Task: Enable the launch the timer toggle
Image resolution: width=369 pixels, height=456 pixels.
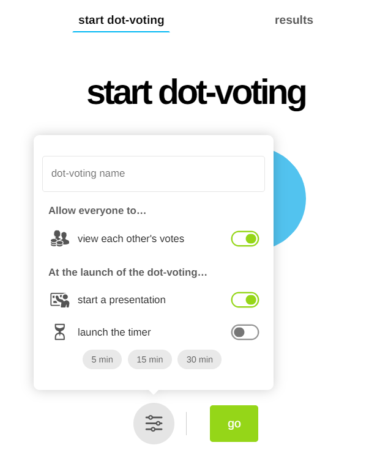Action: click(x=245, y=333)
